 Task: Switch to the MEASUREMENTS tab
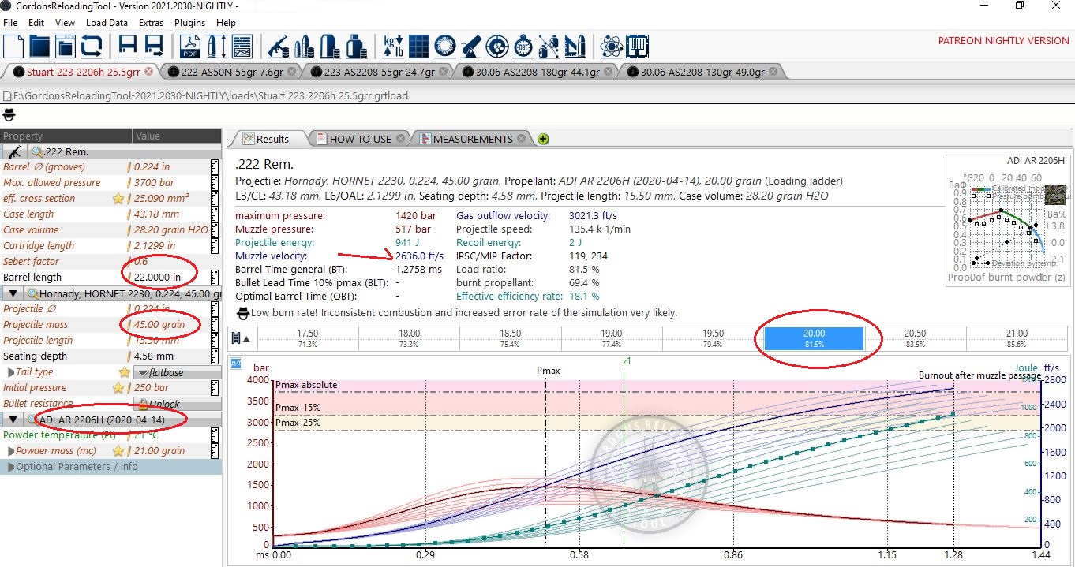[472, 139]
